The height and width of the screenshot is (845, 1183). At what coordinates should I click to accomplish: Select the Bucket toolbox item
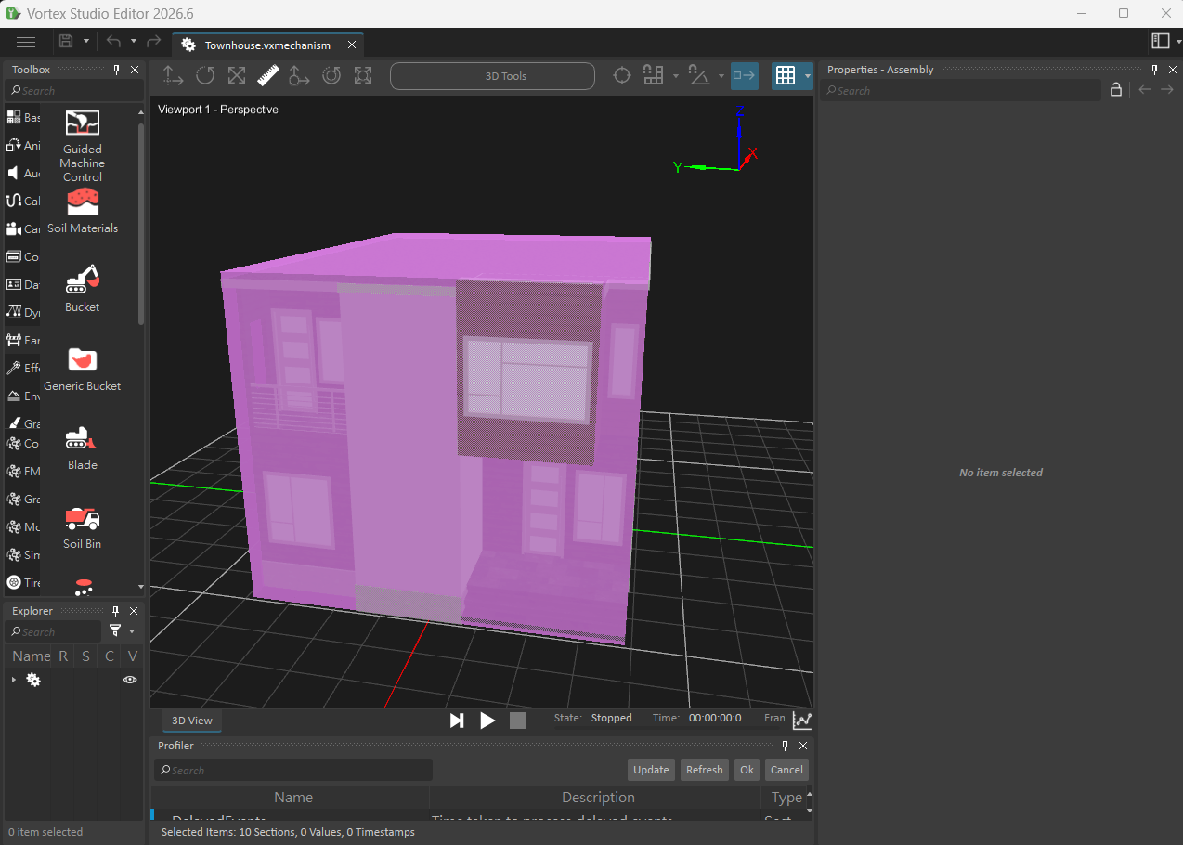pos(83,289)
